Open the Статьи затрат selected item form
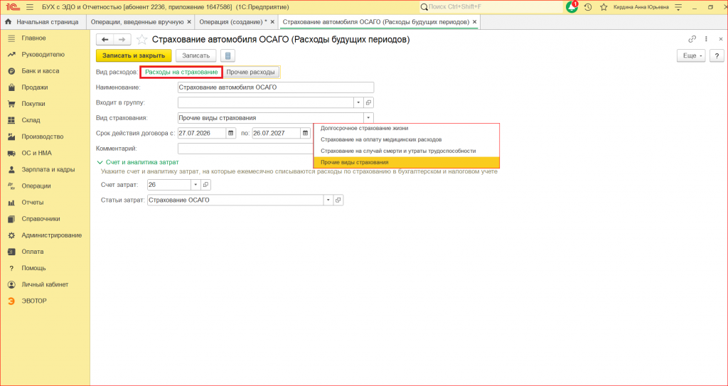This screenshot has height=386, width=728. click(338, 200)
